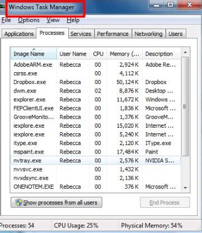Select the nvtray.exe process
Screen dimensions: 202x233
[x=96, y=161]
